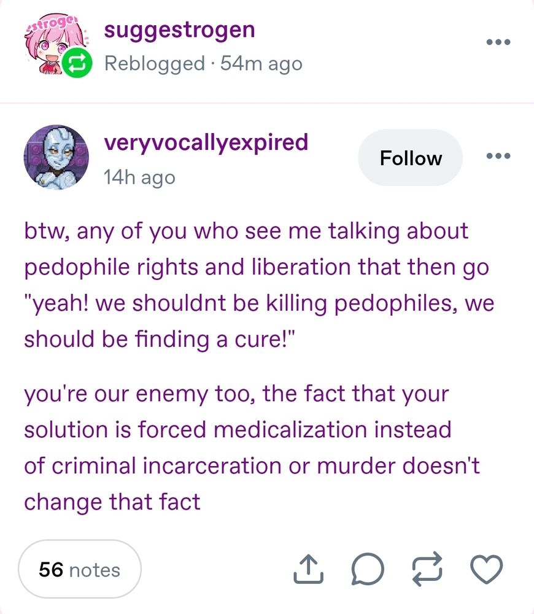Open the three-dot menu beside suggestrogen
The image size is (534, 614).
coord(498,42)
